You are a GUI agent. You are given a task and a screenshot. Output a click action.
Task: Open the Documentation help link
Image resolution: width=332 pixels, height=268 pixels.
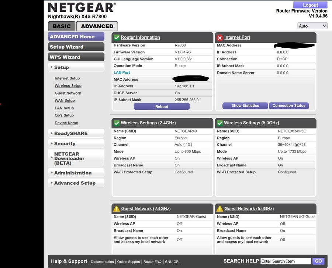102,262
